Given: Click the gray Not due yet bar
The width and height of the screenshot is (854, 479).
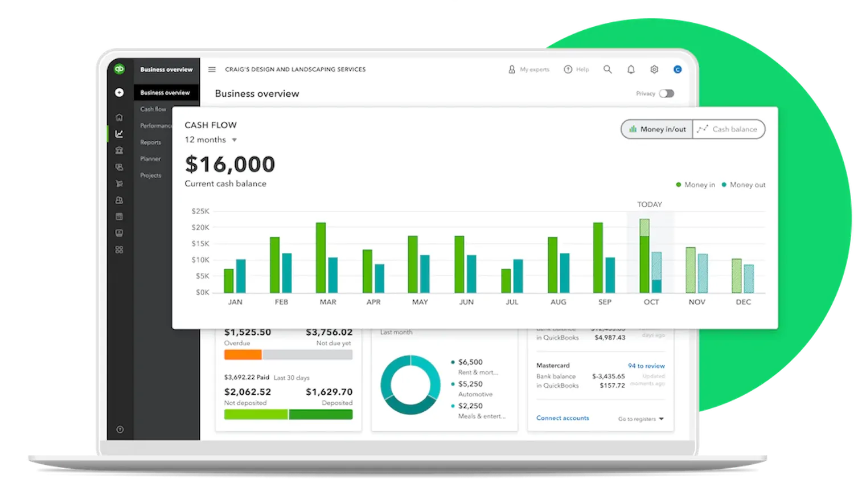Looking at the screenshot, I should point(307,354).
